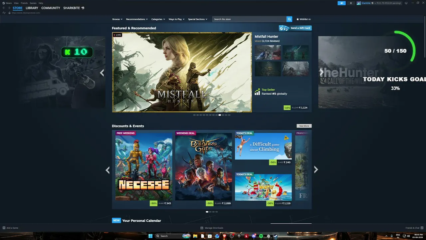Go back using the navigation arrow
Viewport: 426px width, 240px height.
click(x=4, y=8)
